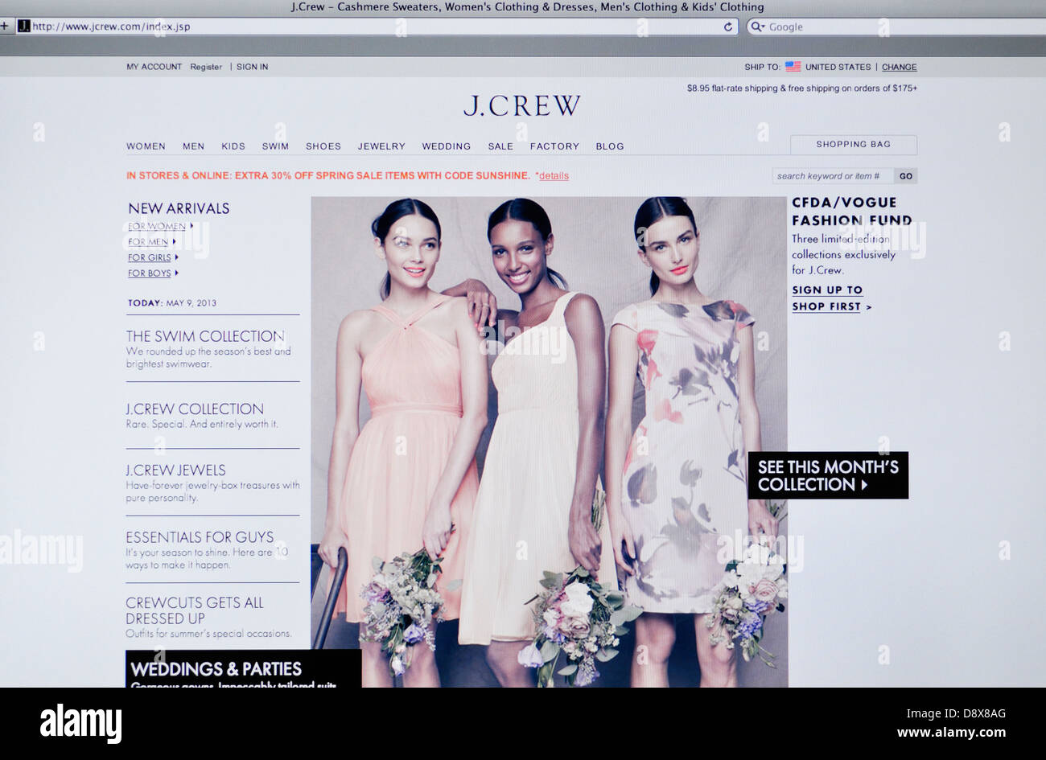Click See This Month's Collection button
This screenshot has height=760, width=1046.
828,475
